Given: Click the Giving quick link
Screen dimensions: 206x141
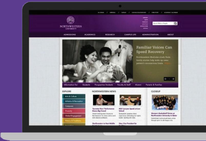Looking at the screenshot, I should pyautogui.click(x=146, y=28).
